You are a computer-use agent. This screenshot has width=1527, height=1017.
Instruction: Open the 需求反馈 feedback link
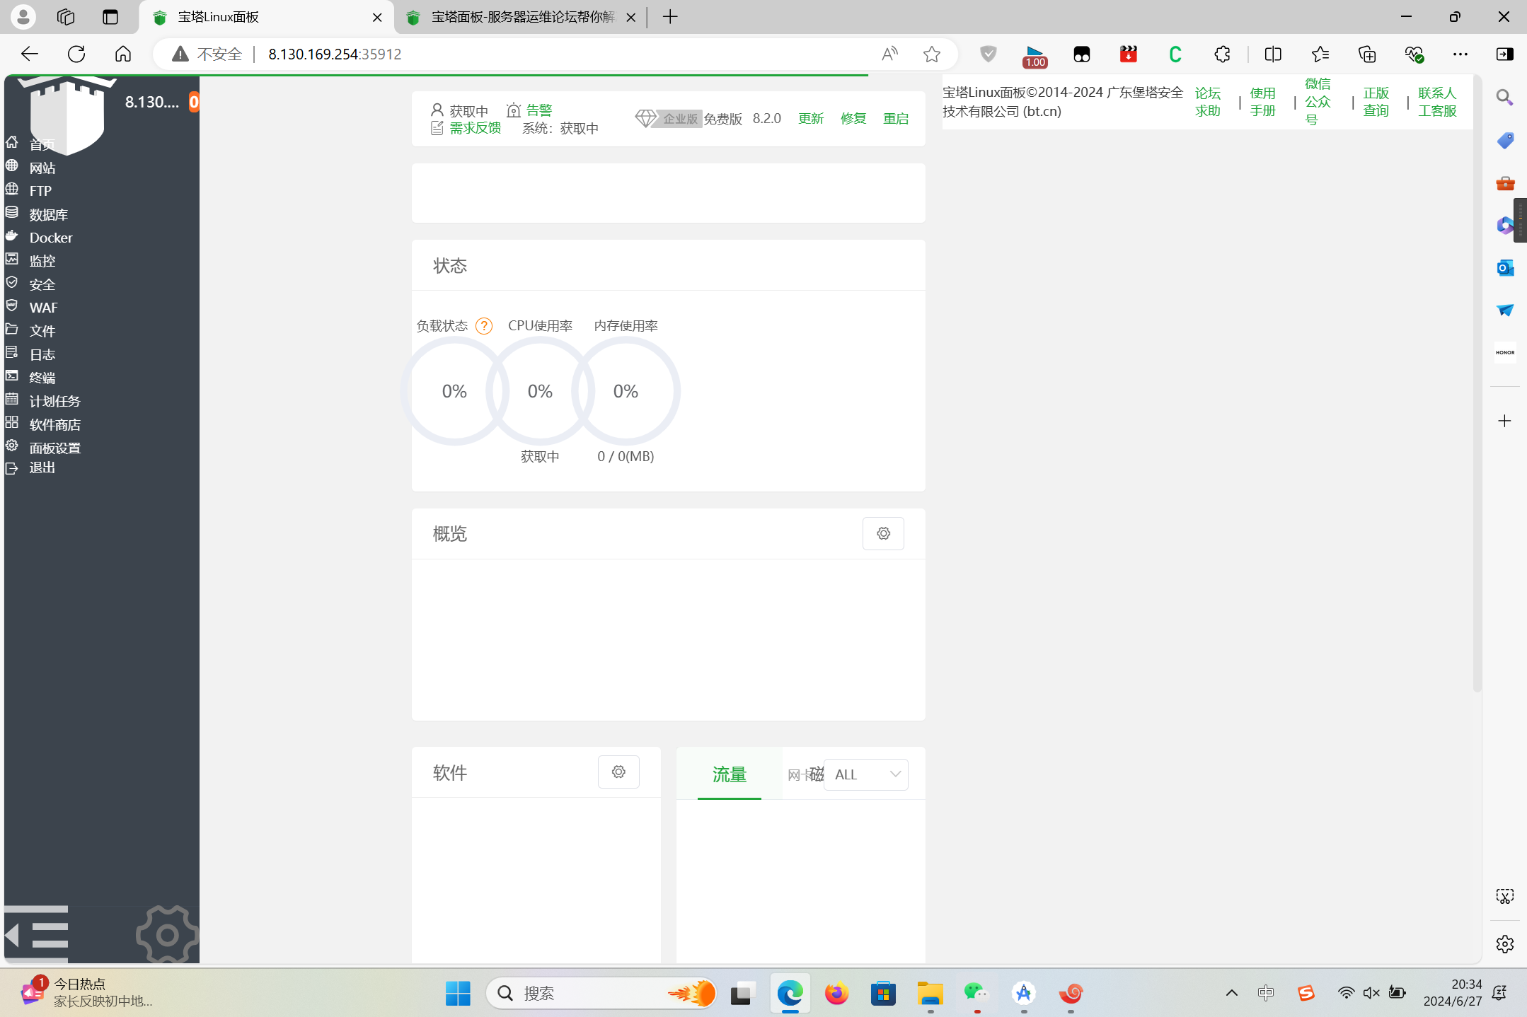point(475,128)
